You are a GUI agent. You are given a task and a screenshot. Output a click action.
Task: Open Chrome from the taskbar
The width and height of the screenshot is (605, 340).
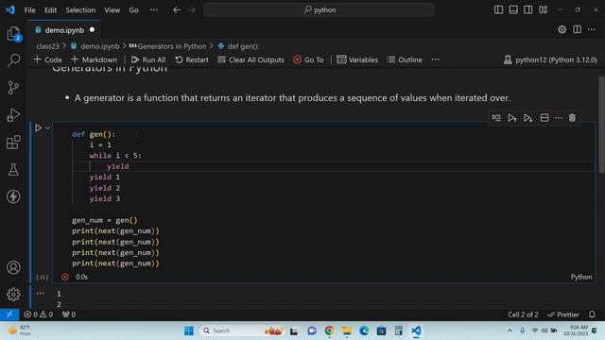pyautogui.click(x=329, y=331)
